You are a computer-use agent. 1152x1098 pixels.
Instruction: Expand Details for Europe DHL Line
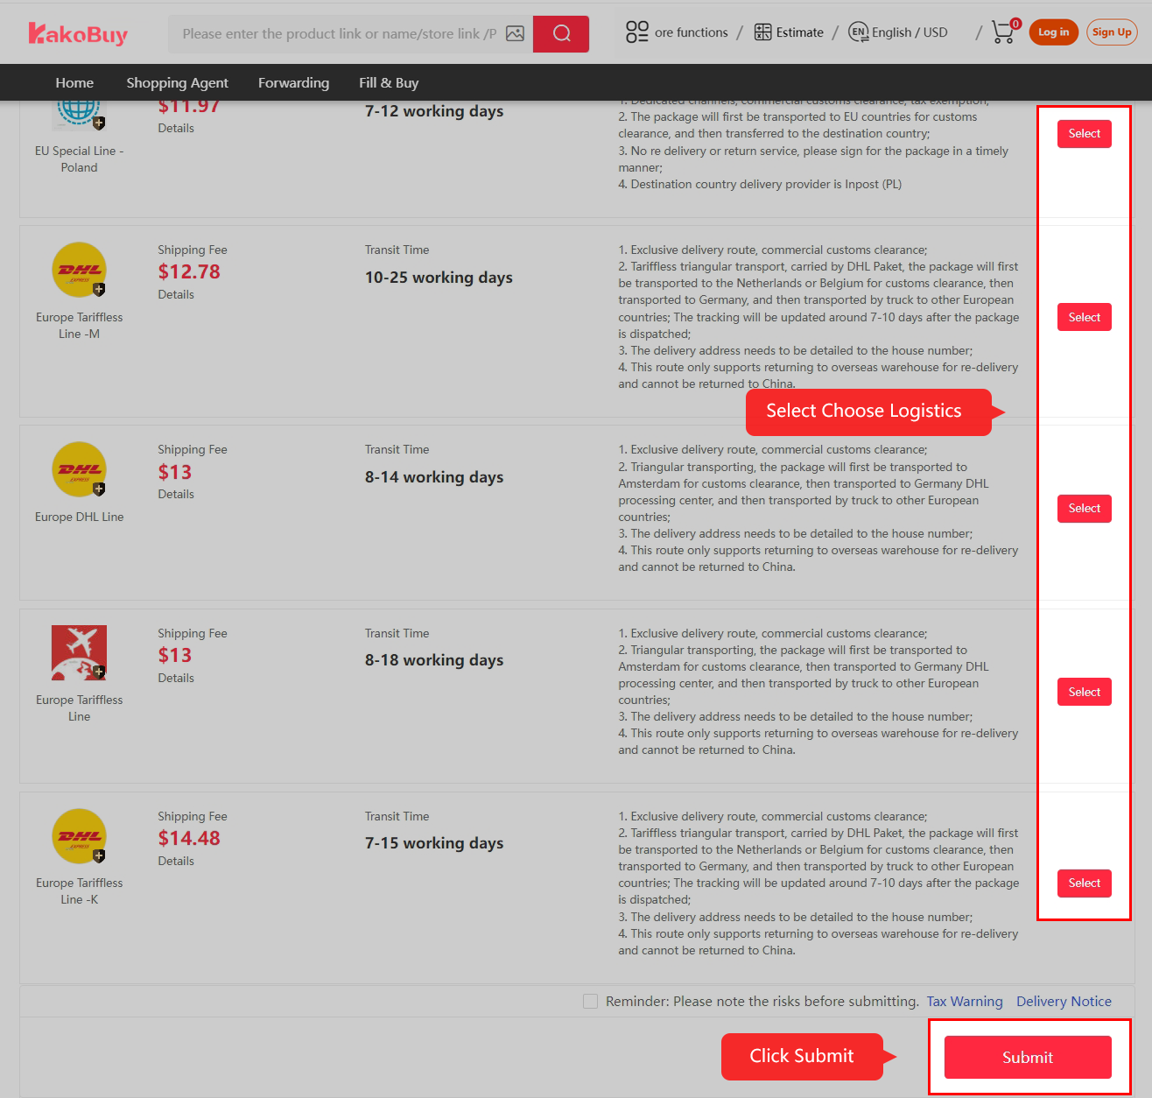tap(175, 494)
